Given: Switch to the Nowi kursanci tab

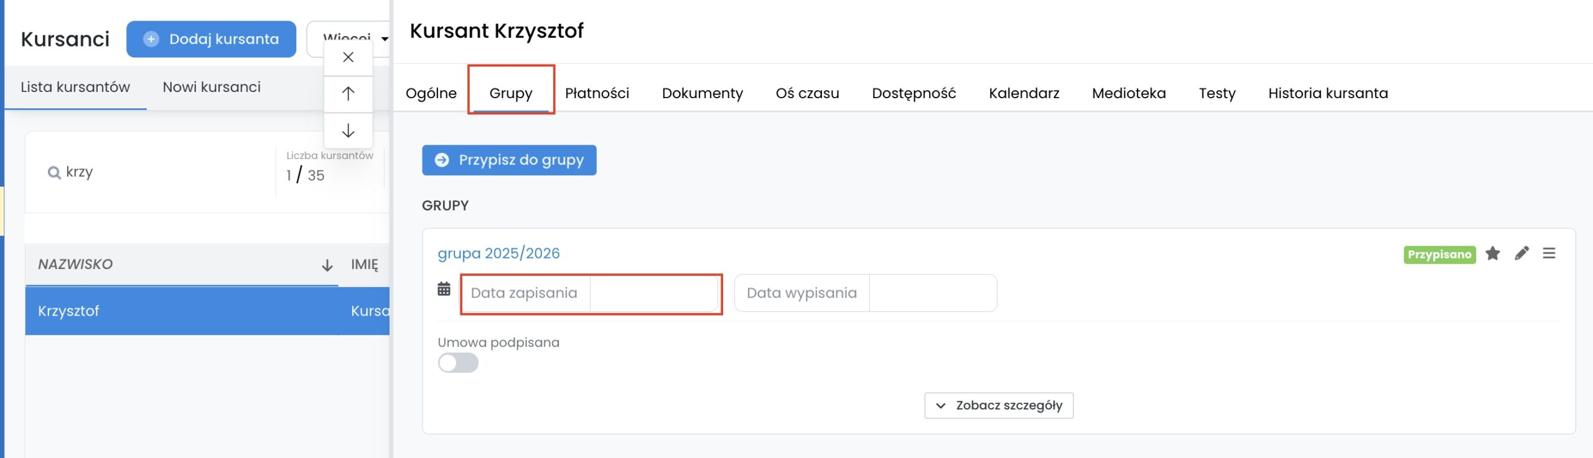Looking at the screenshot, I should click(211, 87).
